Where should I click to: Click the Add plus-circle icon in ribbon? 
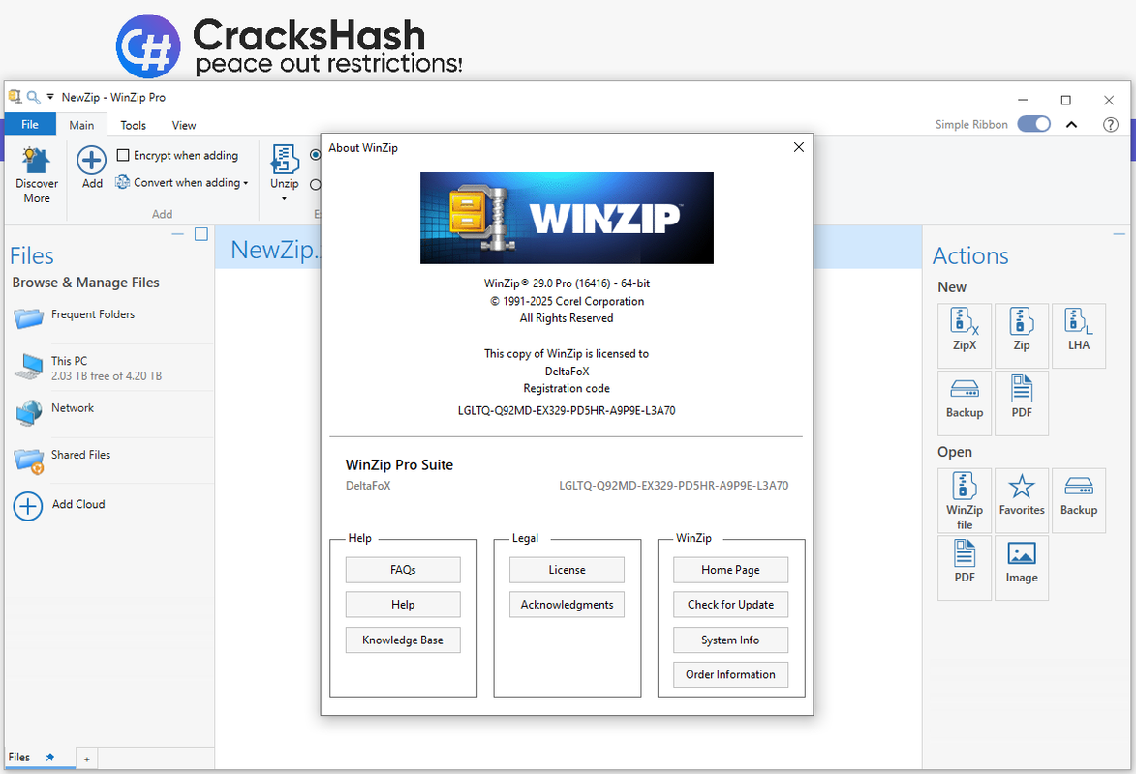pos(91,160)
